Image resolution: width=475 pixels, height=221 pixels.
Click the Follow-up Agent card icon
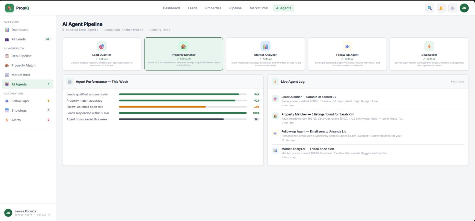[347, 46]
